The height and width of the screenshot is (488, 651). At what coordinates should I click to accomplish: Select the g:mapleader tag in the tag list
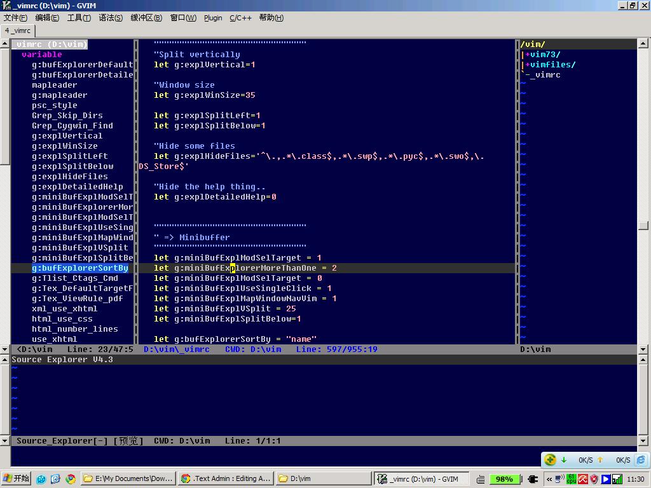point(59,95)
